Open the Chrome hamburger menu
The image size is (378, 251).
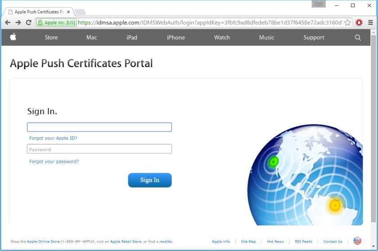coord(370,22)
